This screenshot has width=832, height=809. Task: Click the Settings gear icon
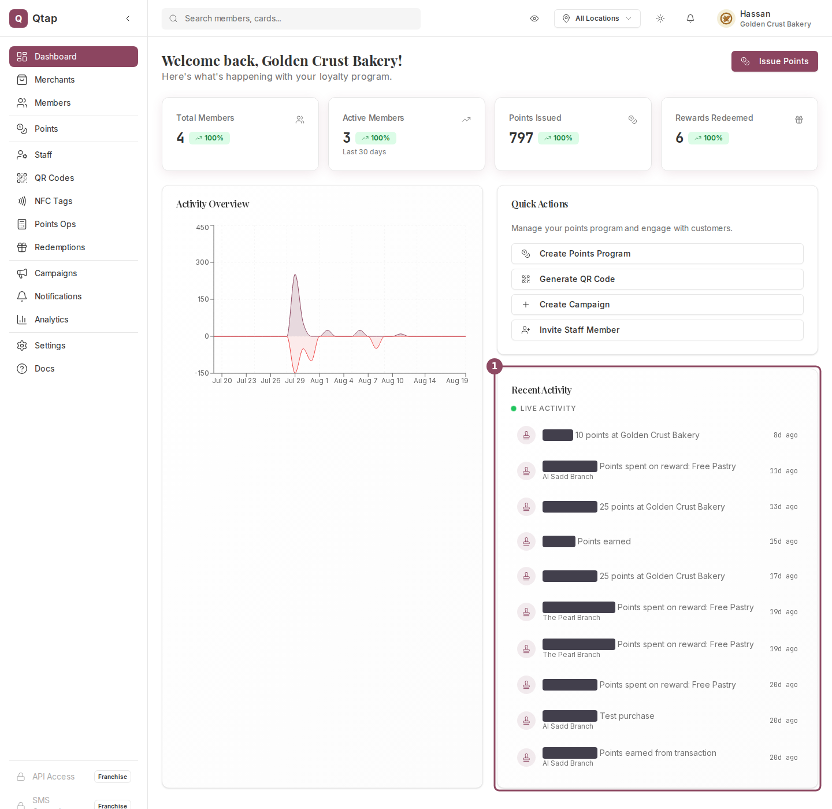[x=22, y=346]
